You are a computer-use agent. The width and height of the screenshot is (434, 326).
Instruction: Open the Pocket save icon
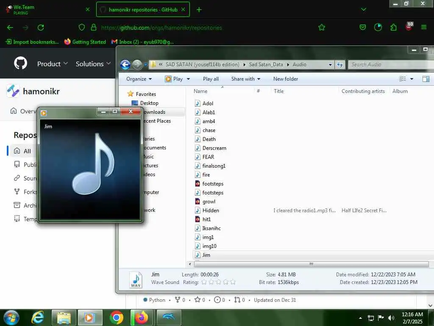coord(363,27)
